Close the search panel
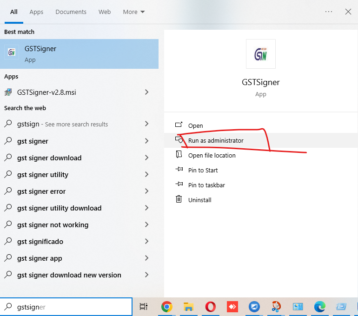This screenshot has width=358, height=316. click(348, 12)
